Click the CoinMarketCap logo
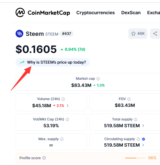This screenshot has height=165, width=160. [43, 13]
